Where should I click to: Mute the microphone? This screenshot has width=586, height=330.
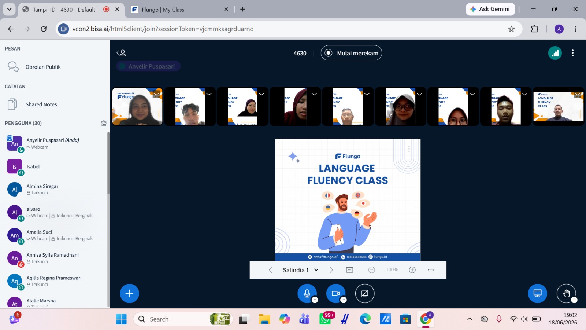coord(307,293)
